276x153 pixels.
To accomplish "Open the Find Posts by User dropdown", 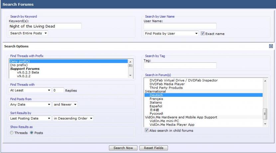I will (x=171, y=34).
